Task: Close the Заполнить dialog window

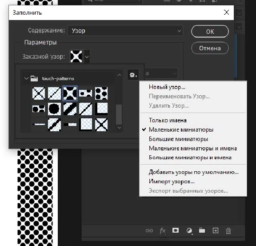Action: 226,12
